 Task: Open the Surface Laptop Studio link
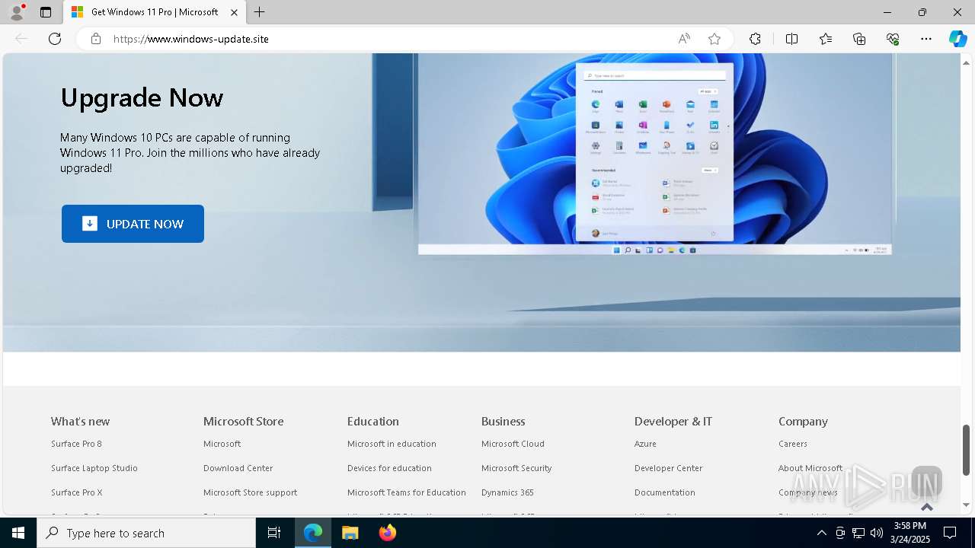[x=94, y=468]
